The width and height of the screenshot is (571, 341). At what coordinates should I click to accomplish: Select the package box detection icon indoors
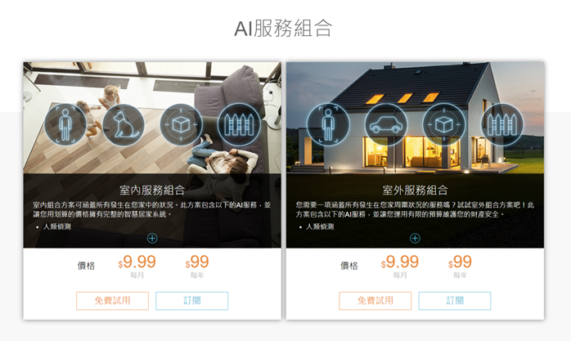point(181,124)
